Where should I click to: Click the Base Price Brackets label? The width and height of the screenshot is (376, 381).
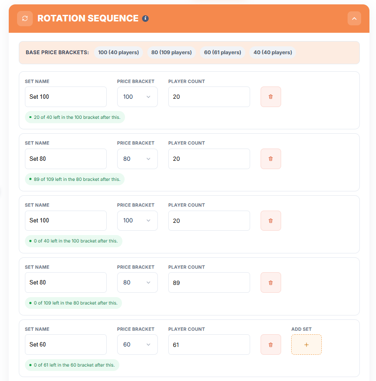57,52
